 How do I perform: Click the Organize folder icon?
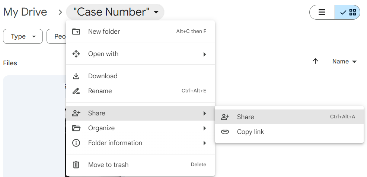[76, 128]
